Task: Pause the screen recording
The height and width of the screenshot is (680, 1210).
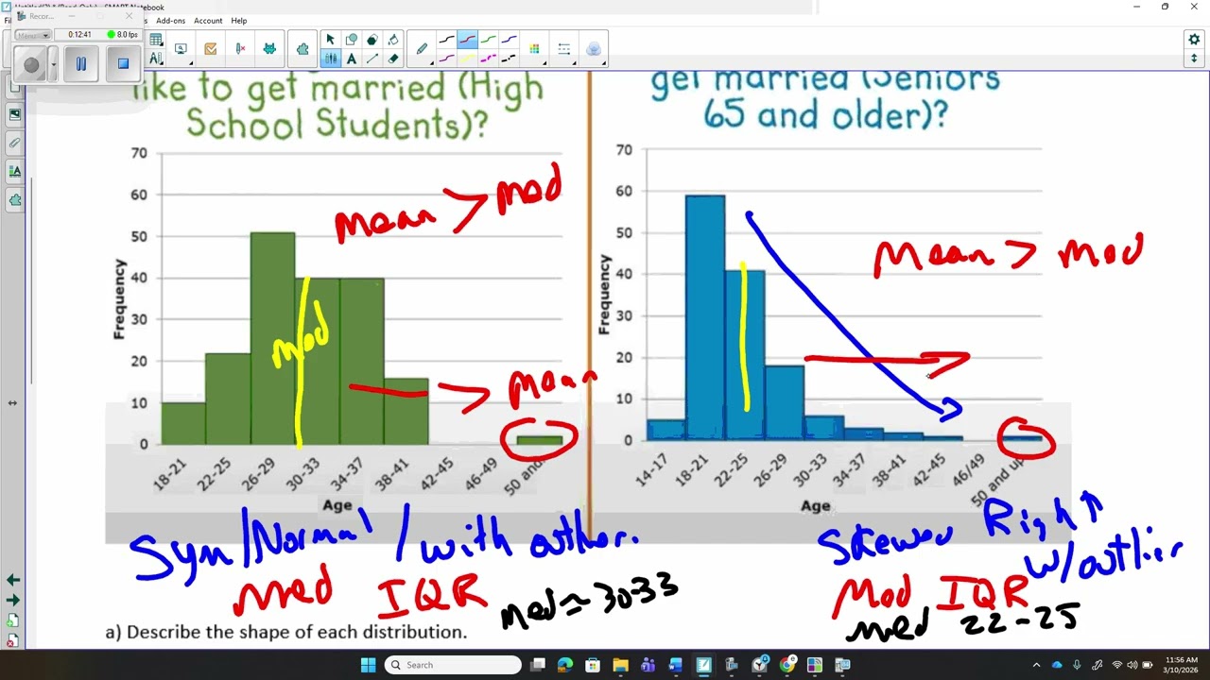Action: point(80,64)
